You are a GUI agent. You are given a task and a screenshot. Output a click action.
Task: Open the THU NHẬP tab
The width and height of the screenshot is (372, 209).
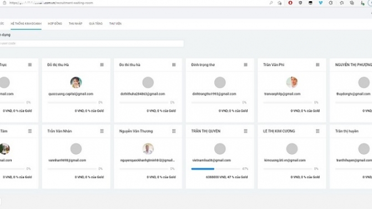point(76,23)
